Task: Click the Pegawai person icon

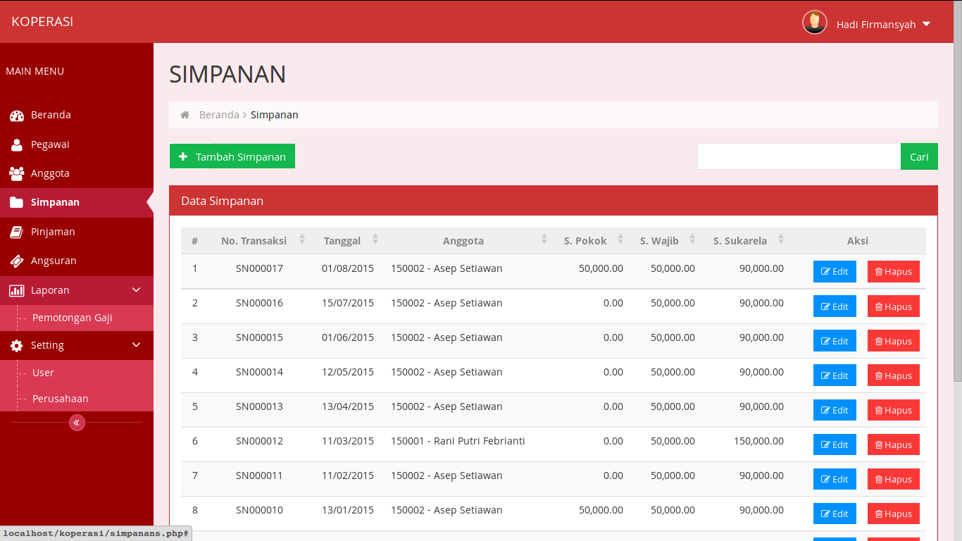Action: [x=17, y=145]
